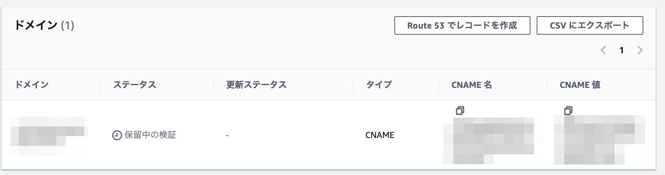Copy the CNAME name value icon
Image resolution: width=665 pixels, height=175 pixels.
460,111
